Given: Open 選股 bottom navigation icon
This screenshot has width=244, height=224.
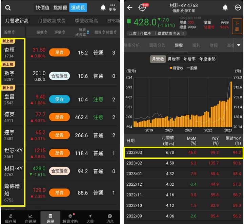Looking at the screenshot, I should [x=50, y=218].
